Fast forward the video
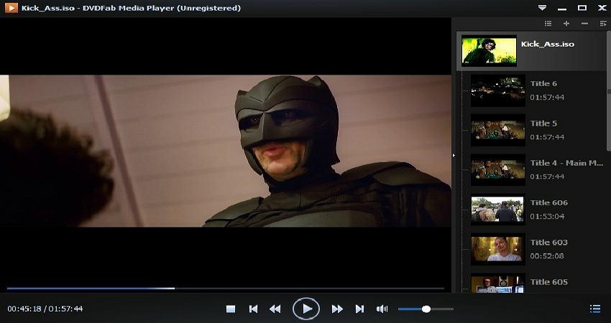 [x=337, y=309]
